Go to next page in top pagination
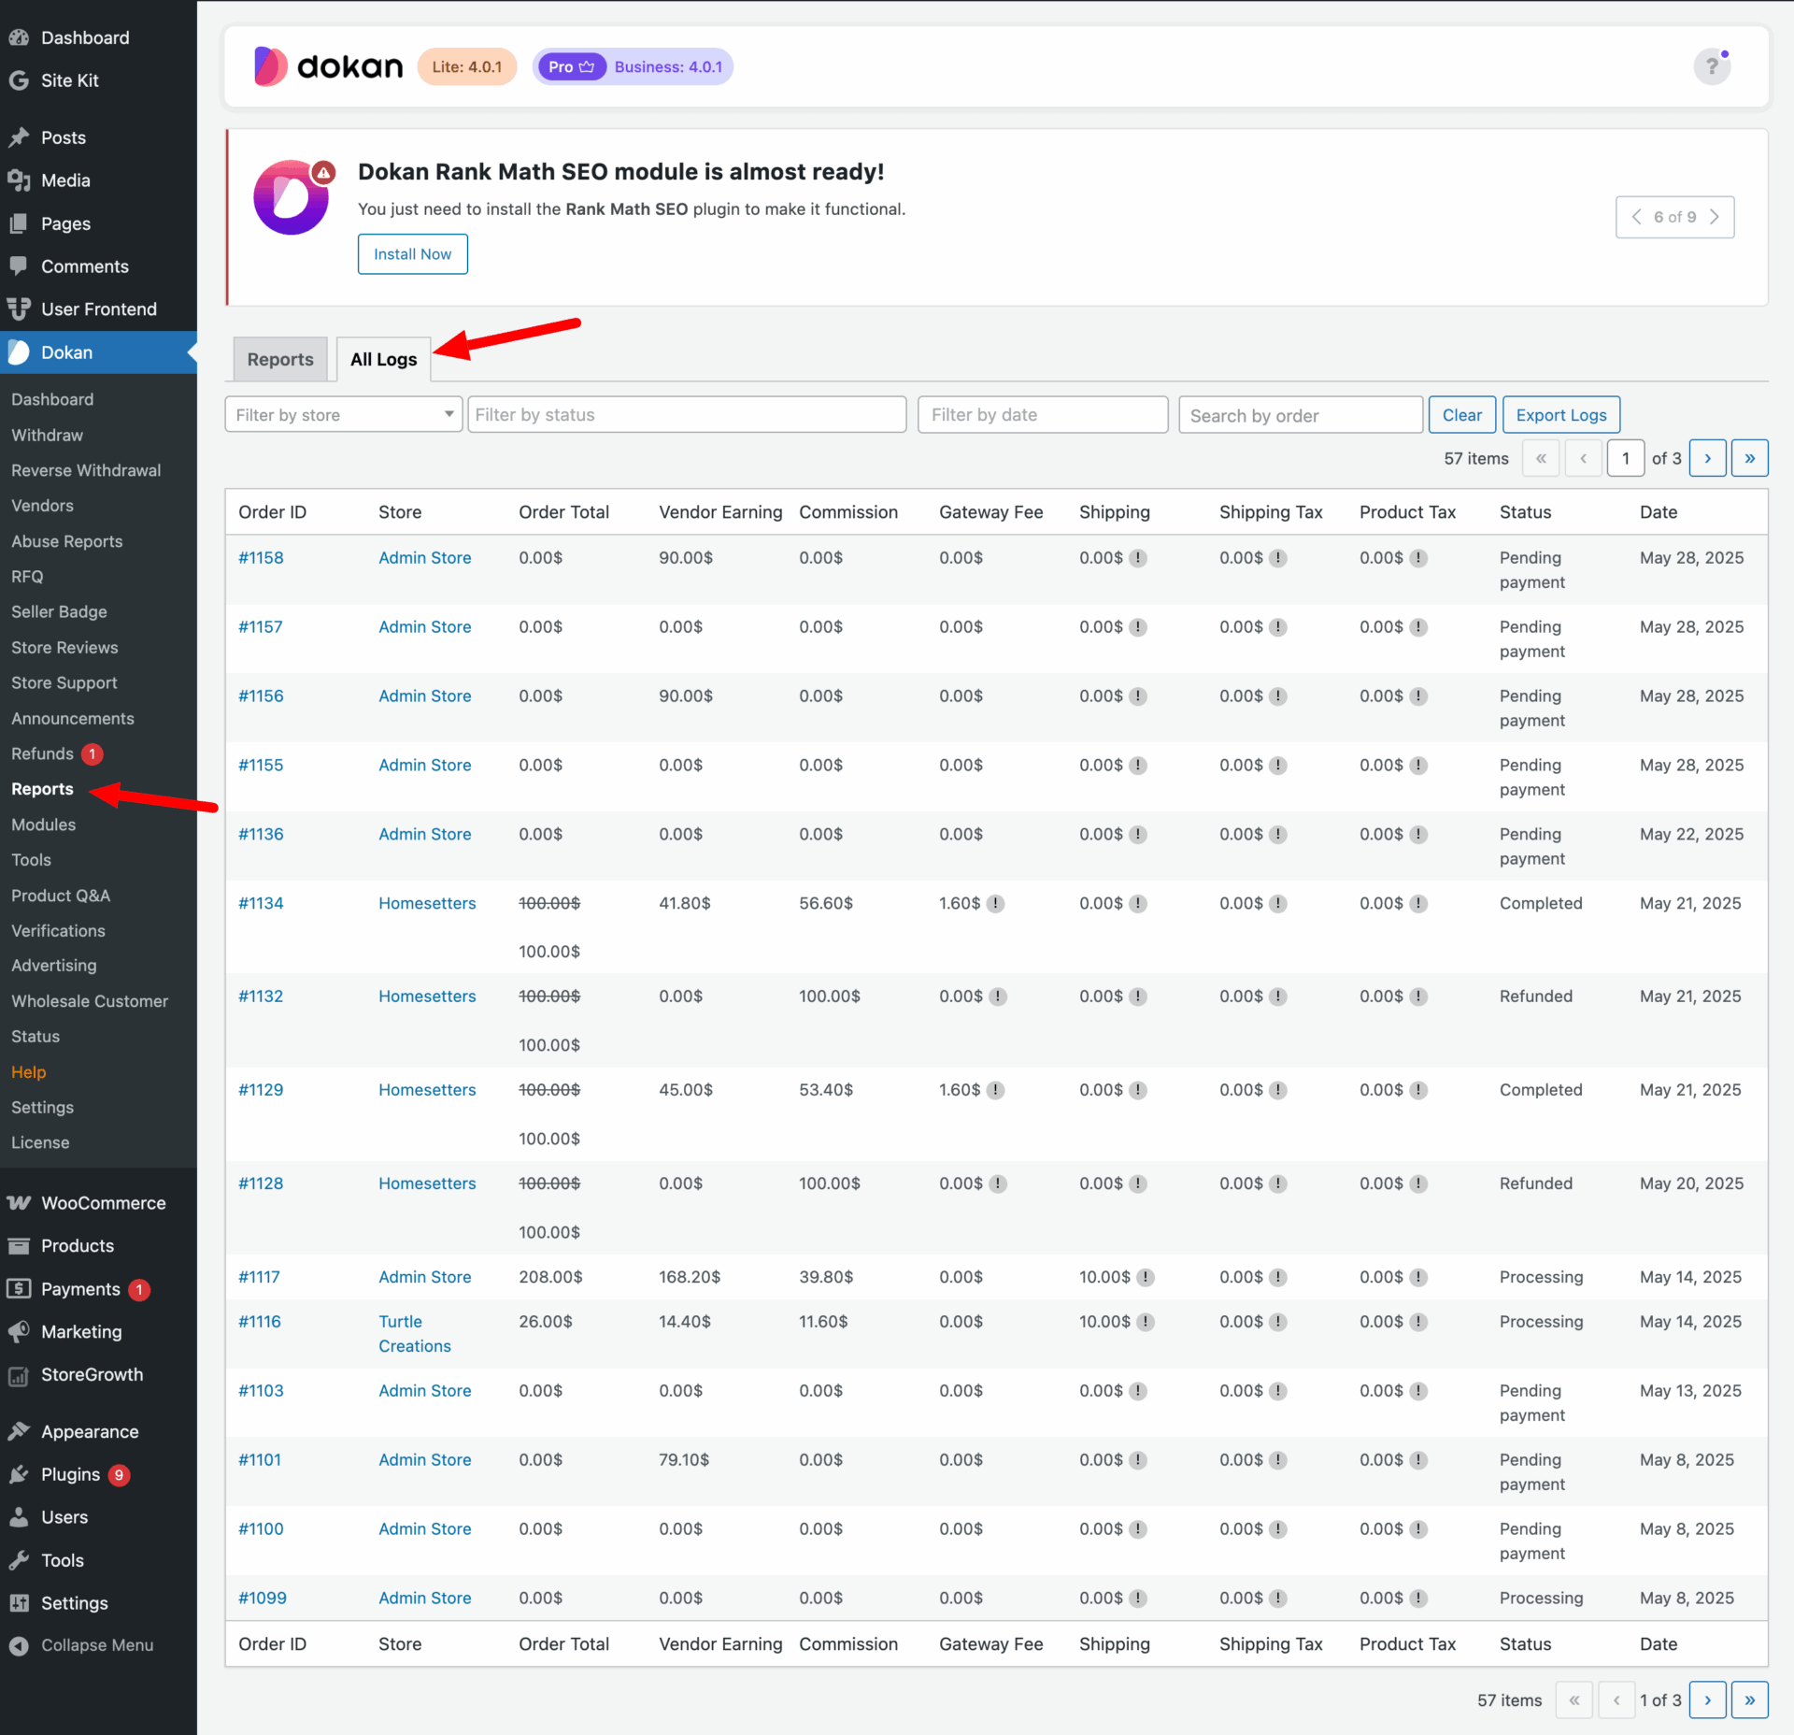Screen dimensions: 1794x1735 click(x=1707, y=458)
